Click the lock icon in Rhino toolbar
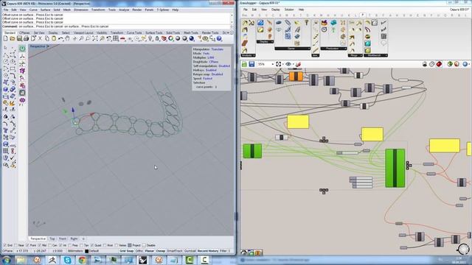This screenshot has height=265, width=472. 157,38
